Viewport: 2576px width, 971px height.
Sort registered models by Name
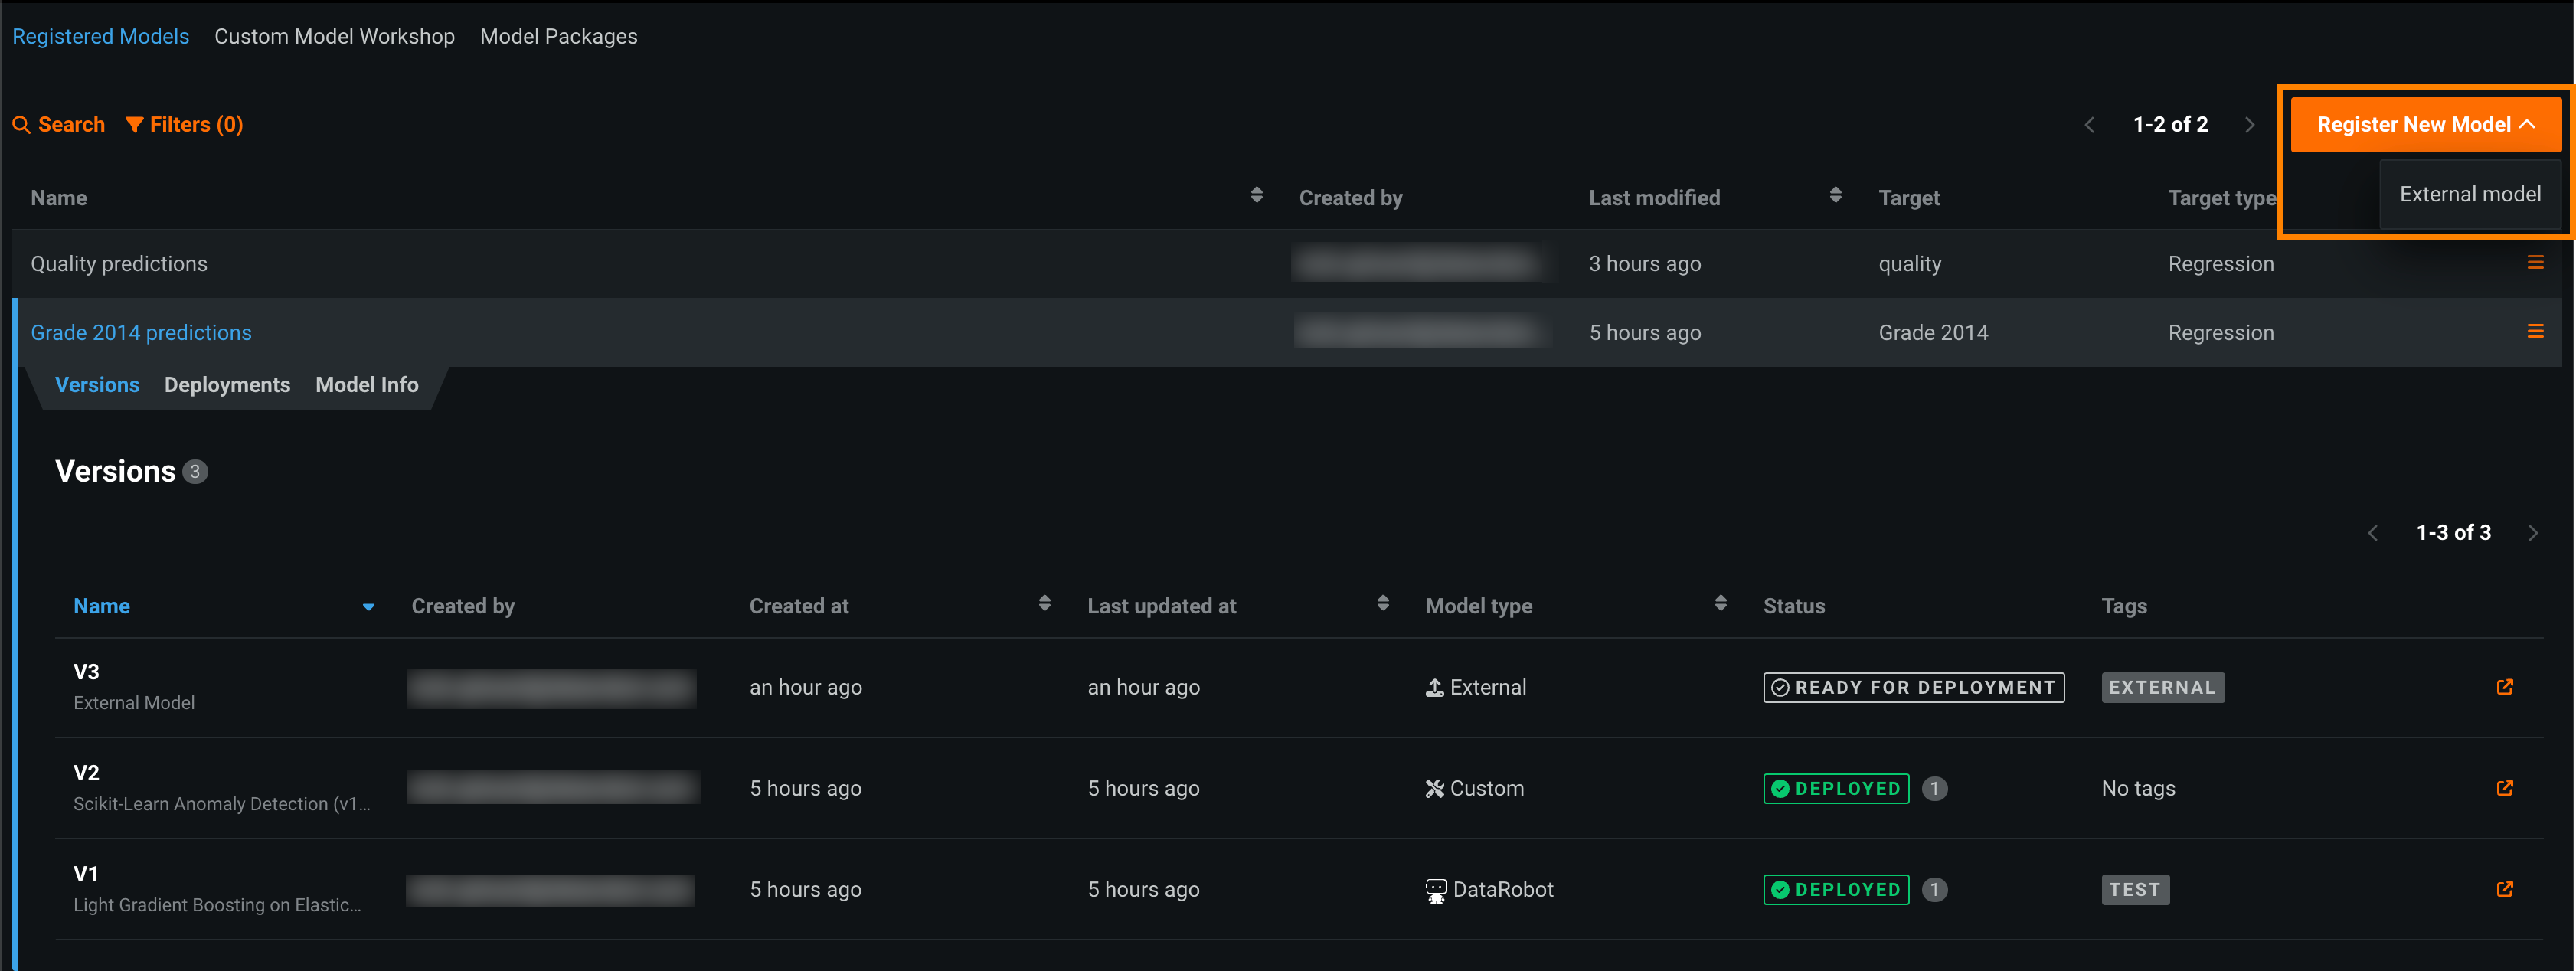coord(1256,195)
